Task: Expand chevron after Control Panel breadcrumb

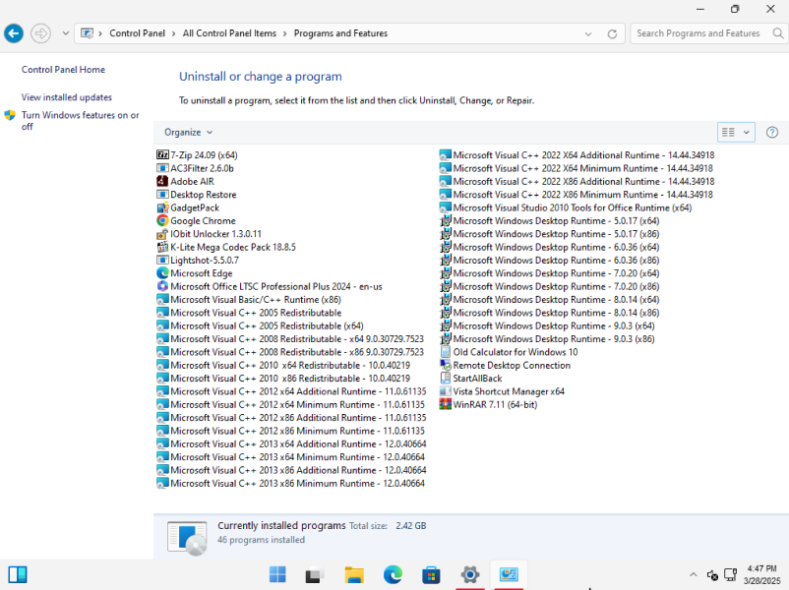Action: pyautogui.click(x=173, y=33)
